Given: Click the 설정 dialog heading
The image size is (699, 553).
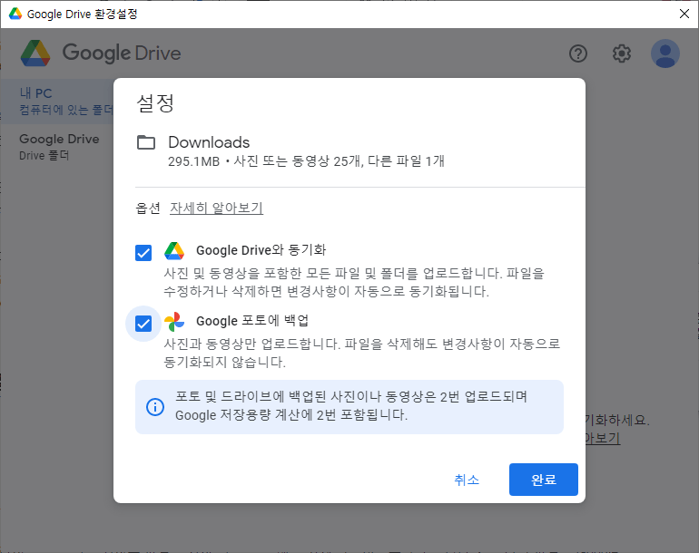Looking at the screenshot, I should (155, 103).
